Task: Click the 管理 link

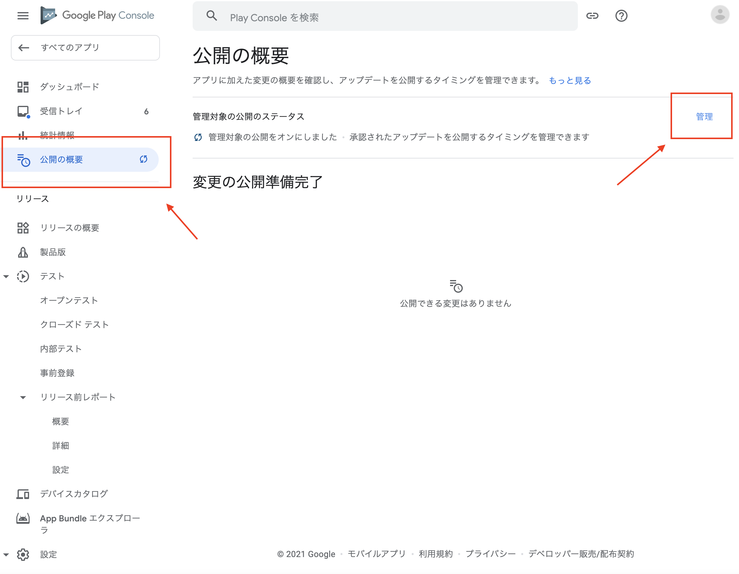Action: (x=704, y=116)
